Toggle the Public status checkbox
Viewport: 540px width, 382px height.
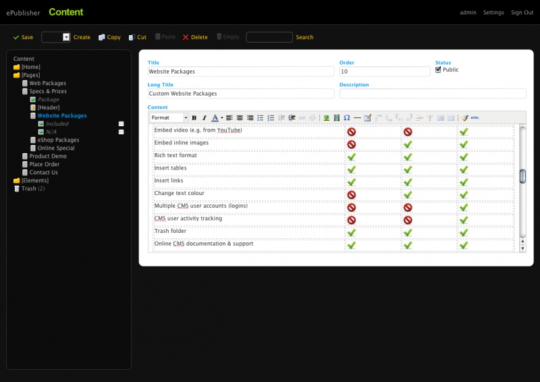coord(438,70)
